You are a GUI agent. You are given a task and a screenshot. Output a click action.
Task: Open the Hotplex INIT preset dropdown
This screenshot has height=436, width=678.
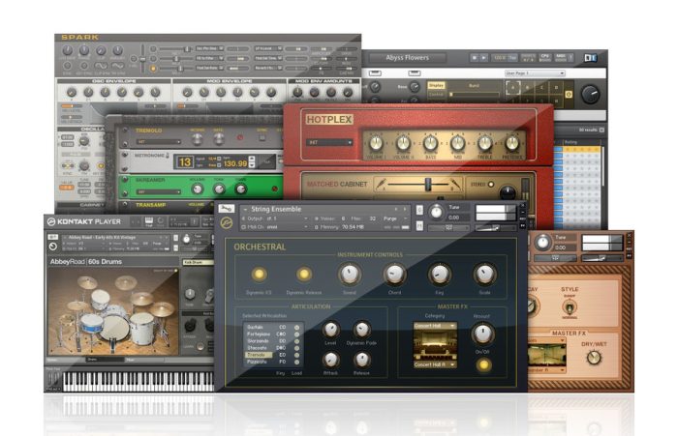(330, 142)
